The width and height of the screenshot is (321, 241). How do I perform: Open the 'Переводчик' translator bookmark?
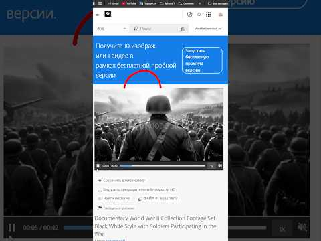[x=148, y=3]
